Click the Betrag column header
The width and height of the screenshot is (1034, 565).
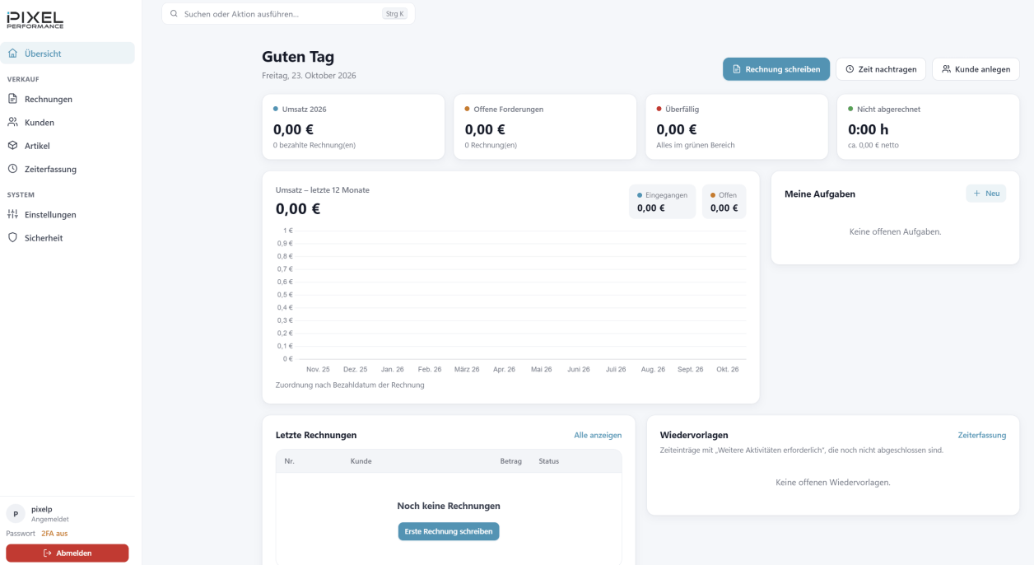pos(511,461)
